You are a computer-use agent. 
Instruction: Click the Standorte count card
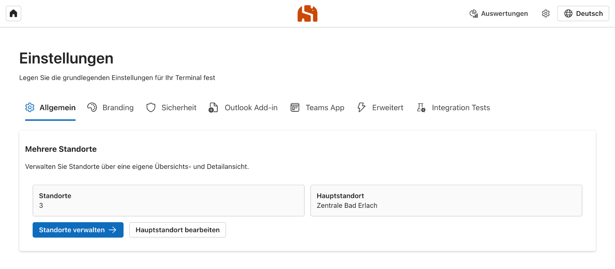click(x=169, y=200)
